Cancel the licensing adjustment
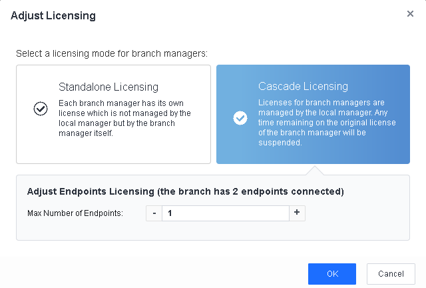The image size is (426, 288). coord(391,274)
